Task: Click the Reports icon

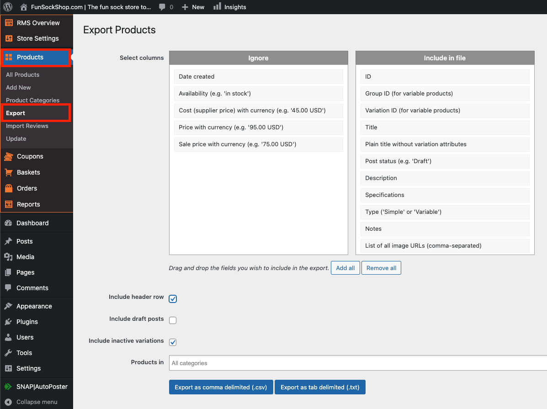Action: (9, 205)
